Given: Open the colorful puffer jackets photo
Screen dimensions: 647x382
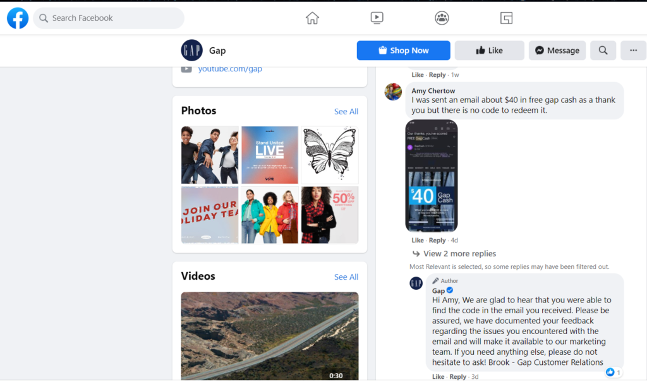Looking at the screenshot, I should (269, 215).
